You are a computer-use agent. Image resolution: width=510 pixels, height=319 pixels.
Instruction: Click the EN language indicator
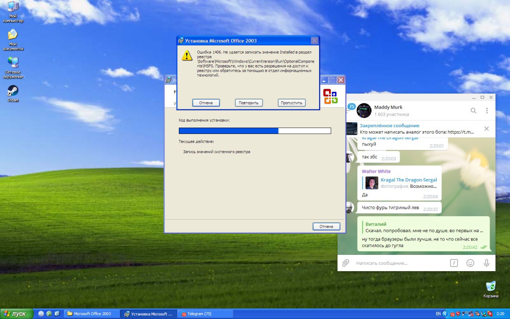(438, 314)
